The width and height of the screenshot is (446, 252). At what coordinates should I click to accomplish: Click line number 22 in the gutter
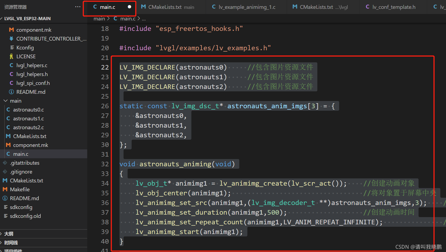105,67
